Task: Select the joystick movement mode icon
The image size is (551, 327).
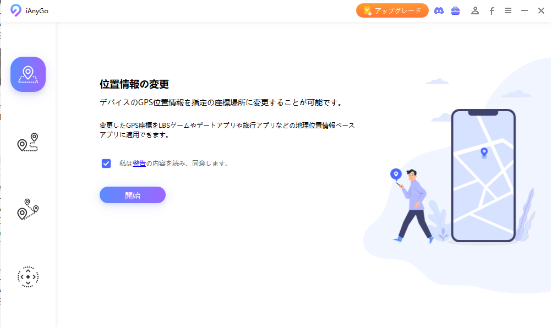Action: pos(28,277)
